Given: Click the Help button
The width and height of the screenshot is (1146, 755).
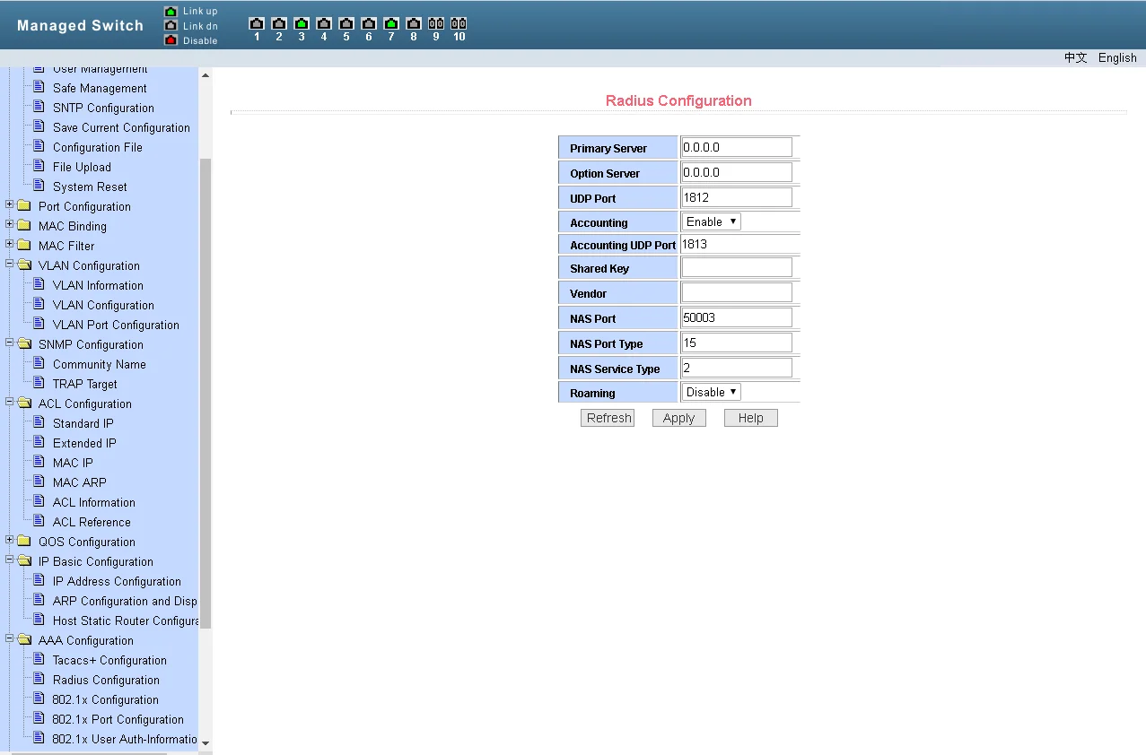Looking at the screenshot, I should (751, 418).
